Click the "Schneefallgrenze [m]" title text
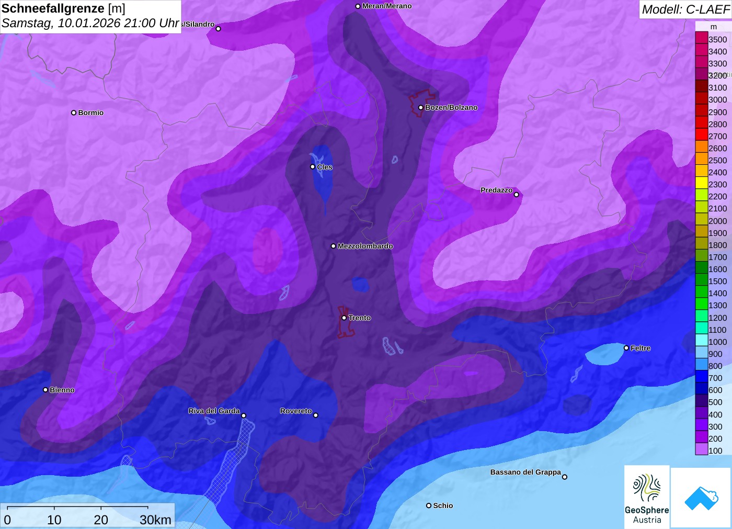Viewport: 732px width, 529px height. click(x=63, y=8)
